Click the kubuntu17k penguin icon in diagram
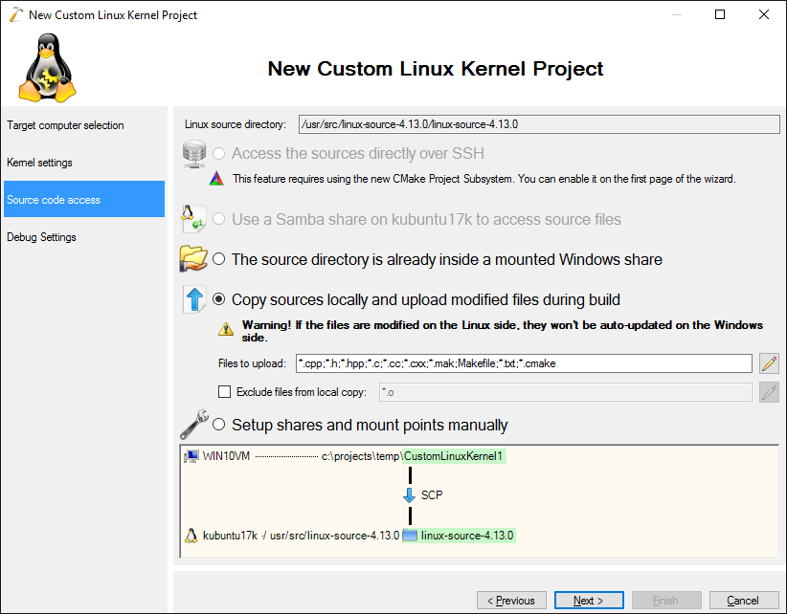The width and height of the screenshot is (787, 614). 191,536
